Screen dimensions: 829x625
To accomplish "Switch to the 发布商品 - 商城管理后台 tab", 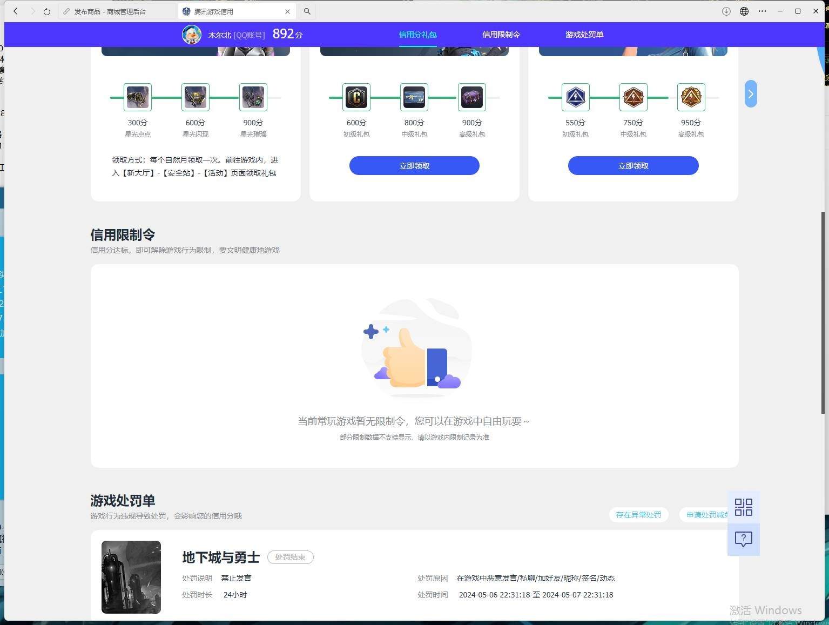I will point(116,11).
